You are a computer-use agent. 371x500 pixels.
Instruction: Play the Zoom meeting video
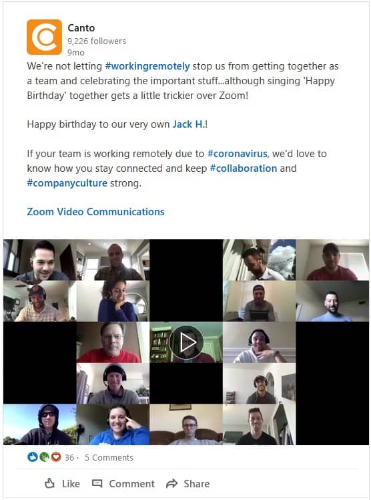pyautogui.click(x=186, y=342)
